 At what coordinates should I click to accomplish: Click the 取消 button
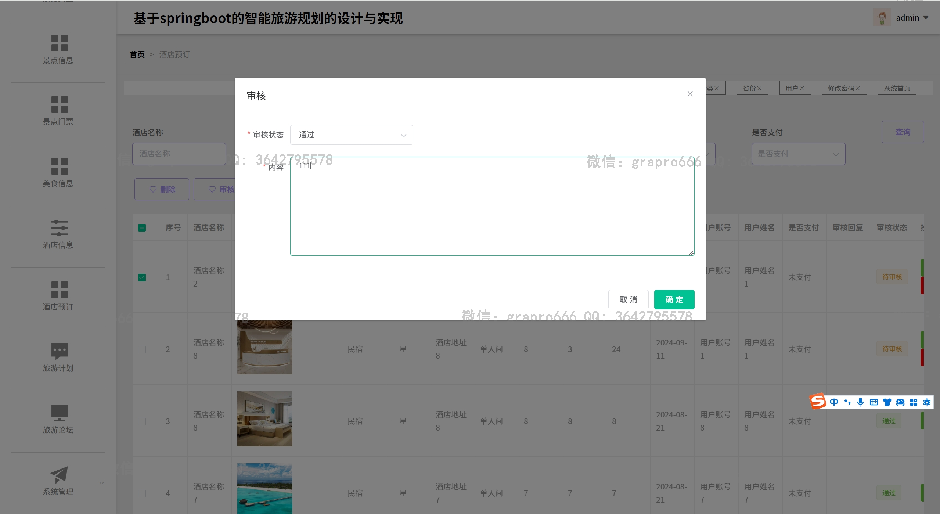coord(628,299)
